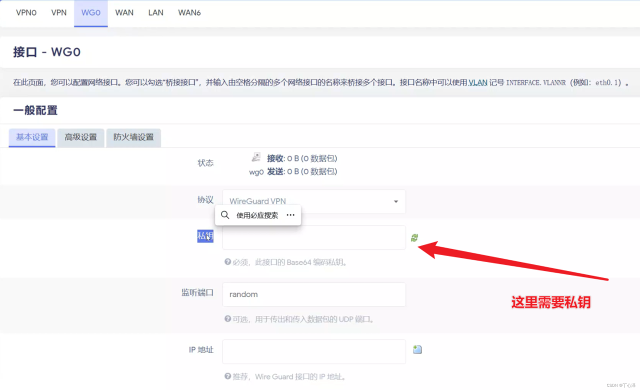Click help icon beside the UDP port hint

pyautogui.click(x=227, y=319)
